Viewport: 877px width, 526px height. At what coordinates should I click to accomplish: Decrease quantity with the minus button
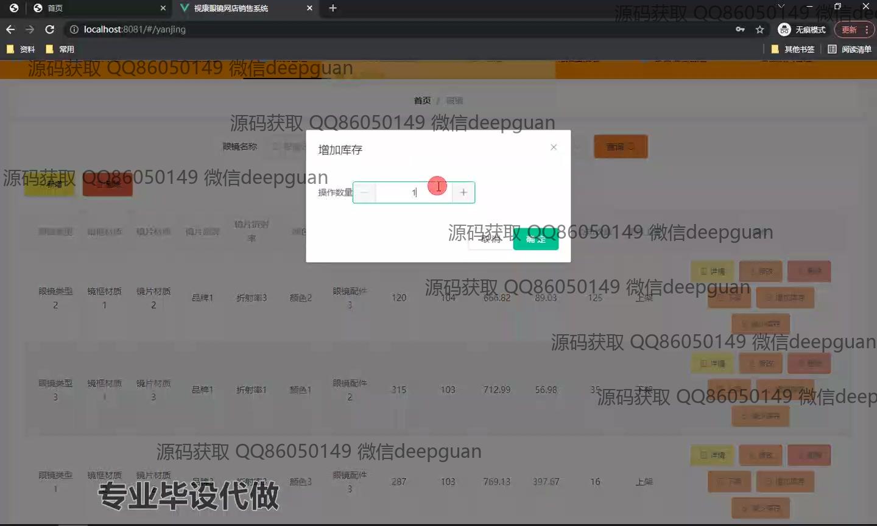click(x=364, y=192)
